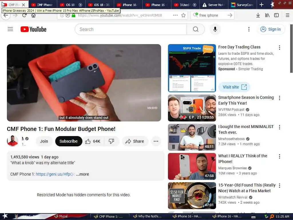Dislike the video with thumbs down
Screen dimensions: 293x220
[x=112, y=141]
